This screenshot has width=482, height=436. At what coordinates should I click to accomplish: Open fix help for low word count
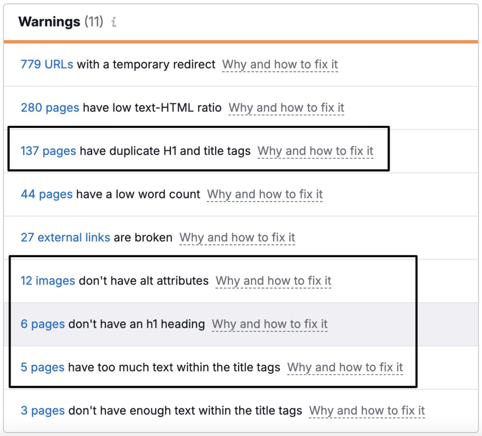pos(265,194)
